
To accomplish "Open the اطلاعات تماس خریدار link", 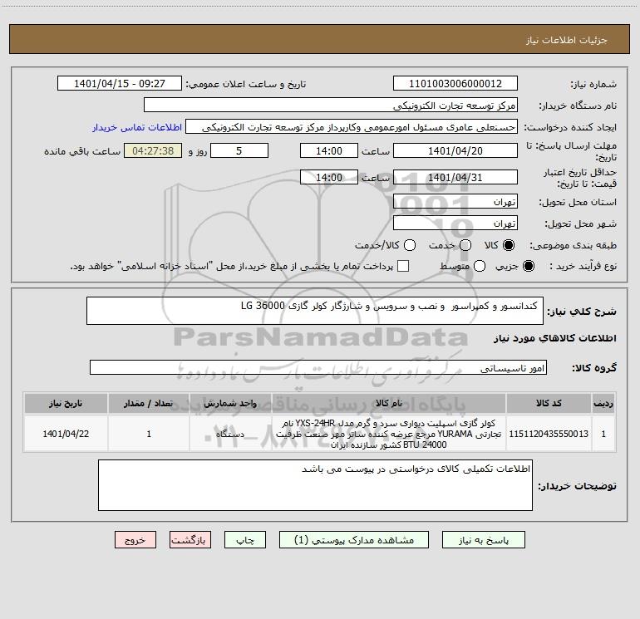I will (x=137, y=127).
